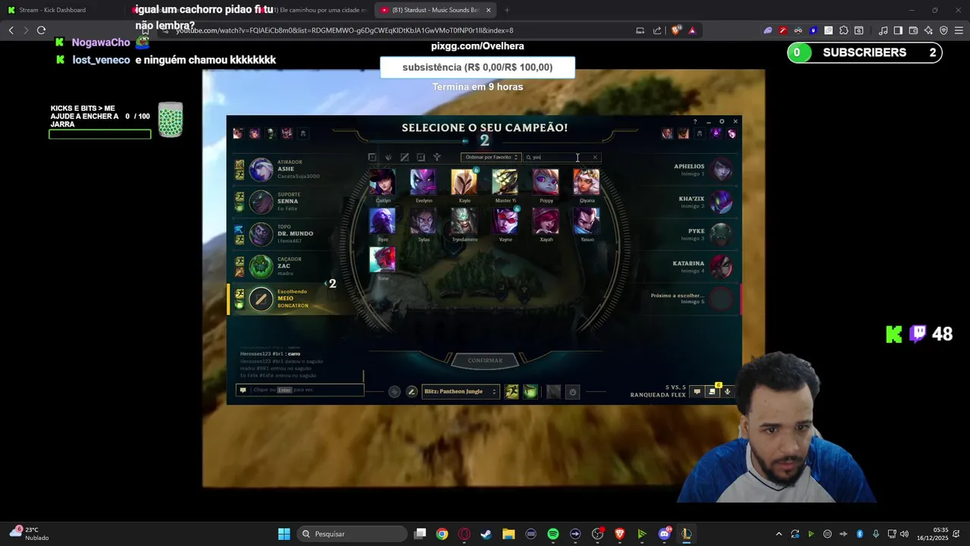Select Senna teammate portrait
The height and width of the screenshot is (546, 970).
click(261, 202)
